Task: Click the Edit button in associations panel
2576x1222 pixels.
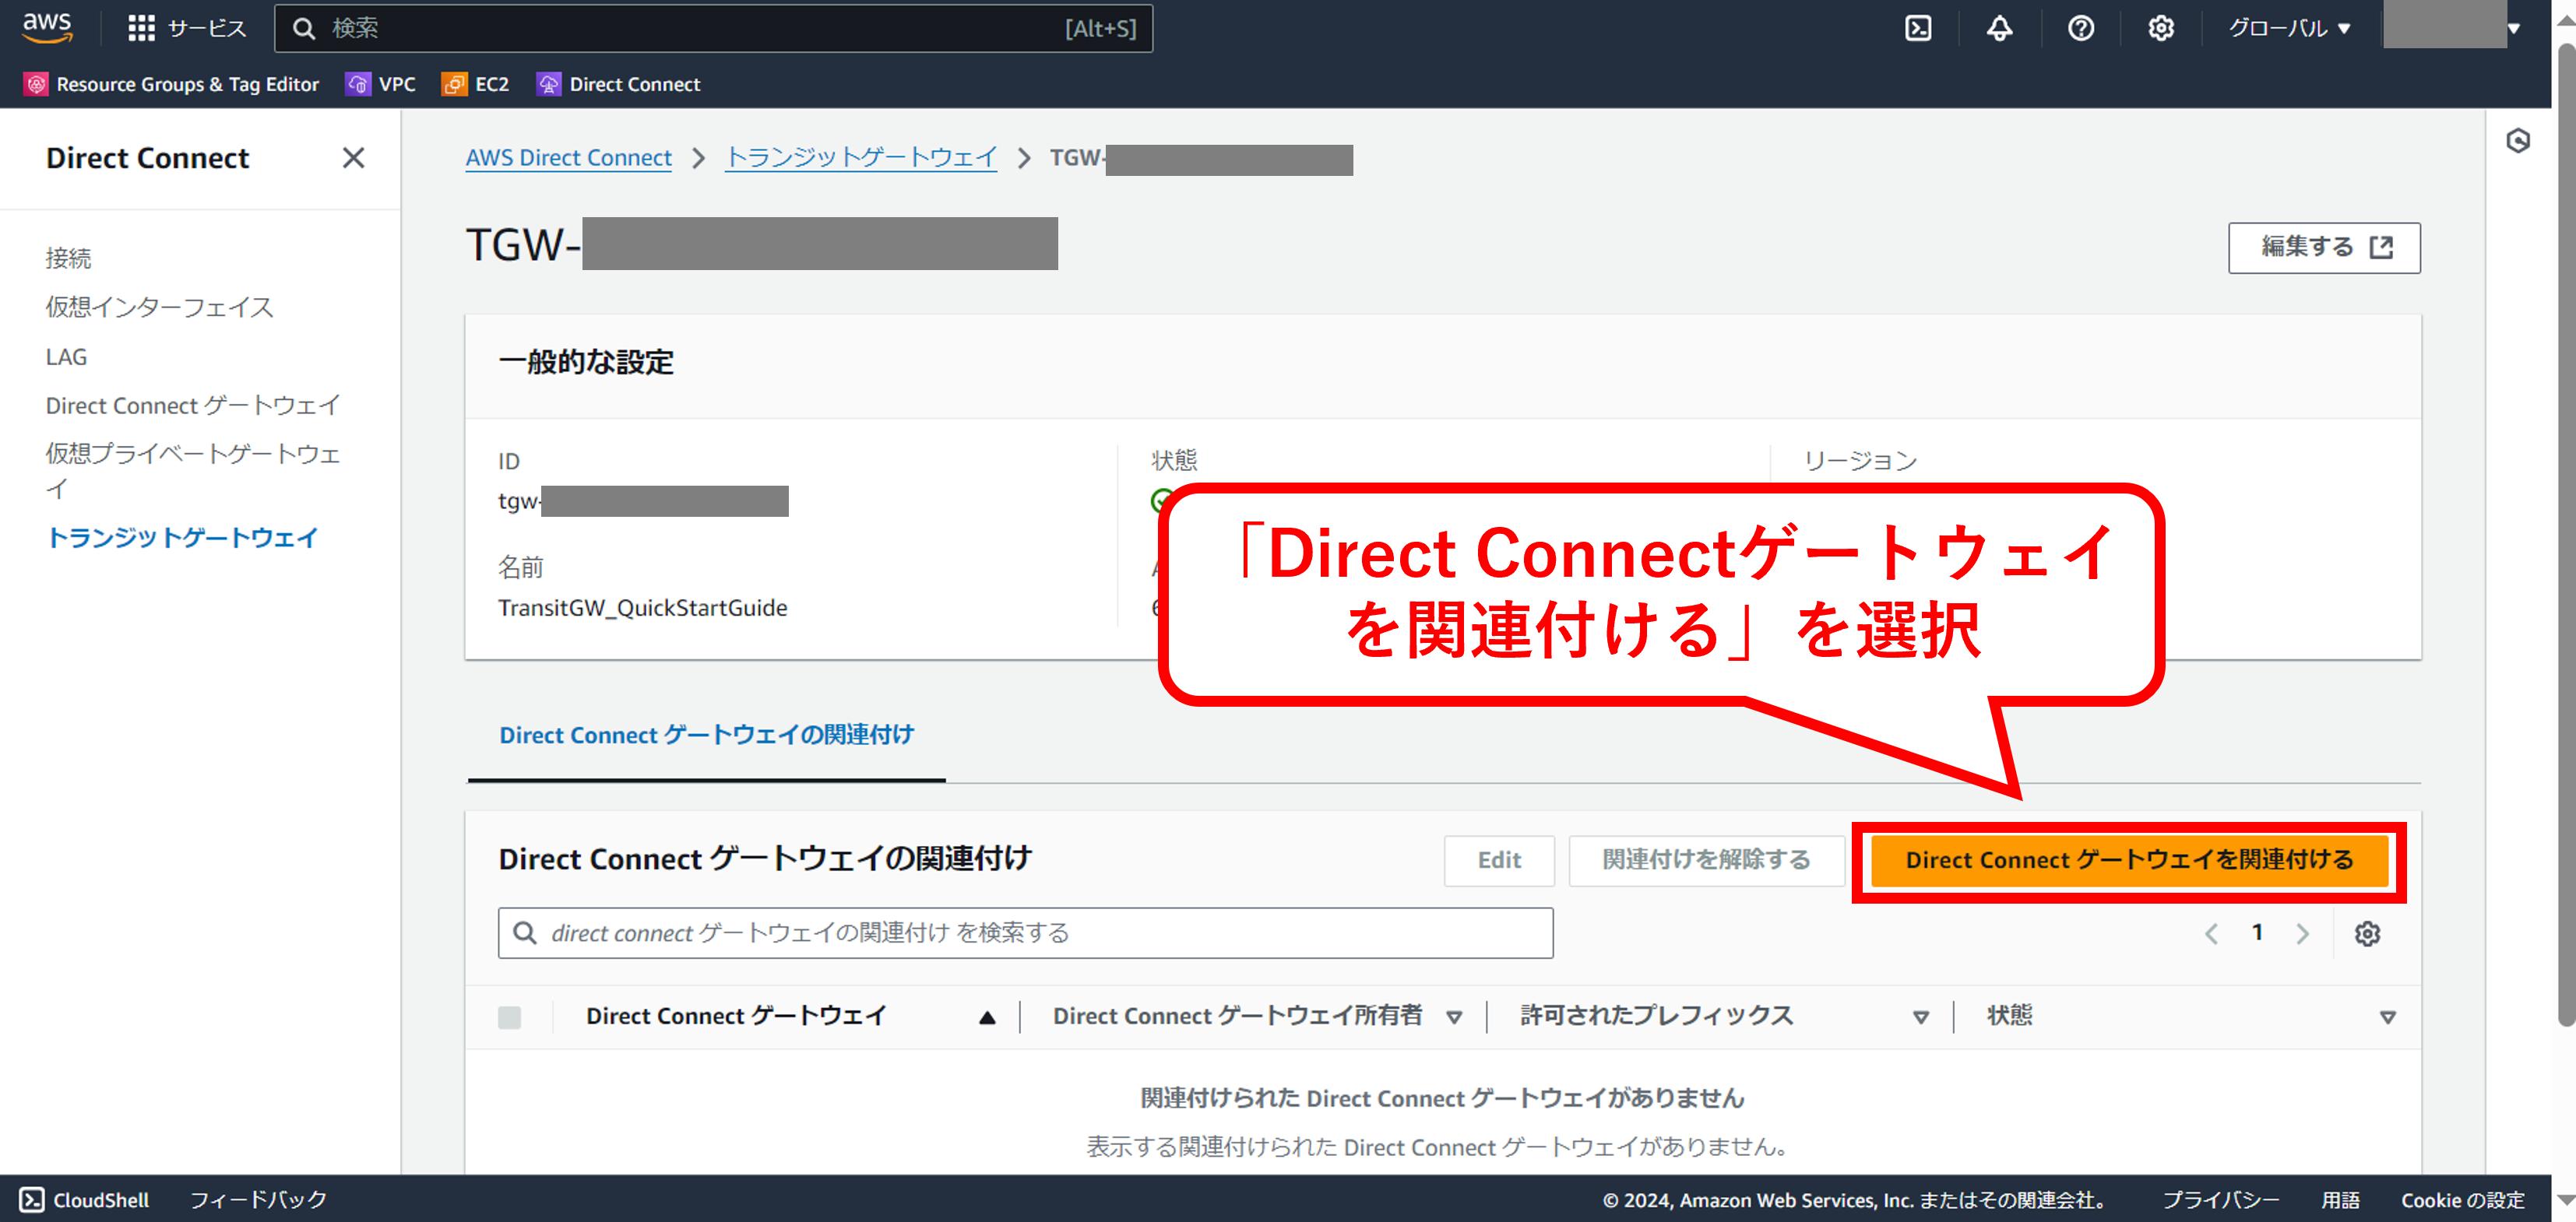Action: [x=1498, y=860]
